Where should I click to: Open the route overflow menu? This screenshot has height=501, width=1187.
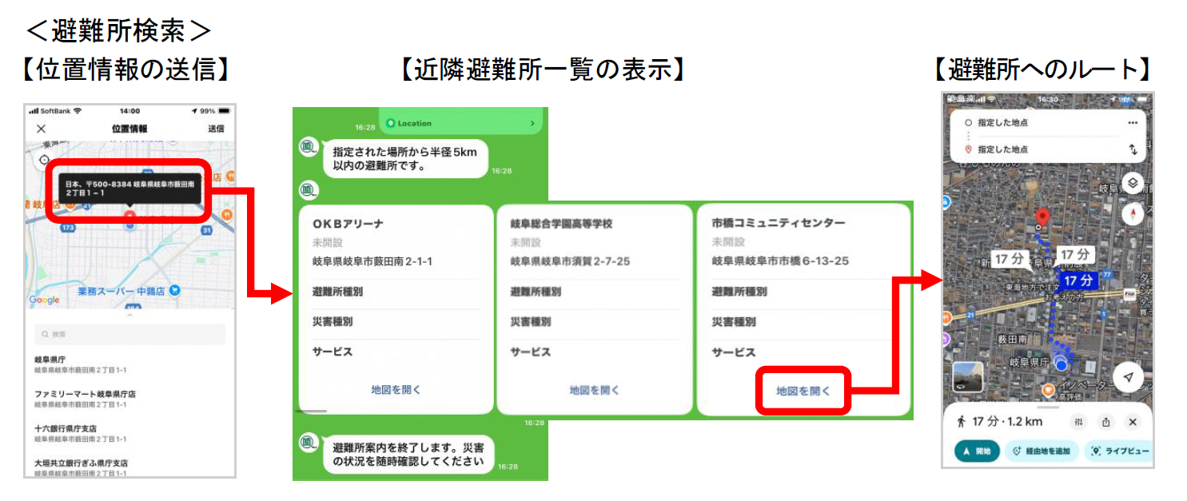[1133, 122]
